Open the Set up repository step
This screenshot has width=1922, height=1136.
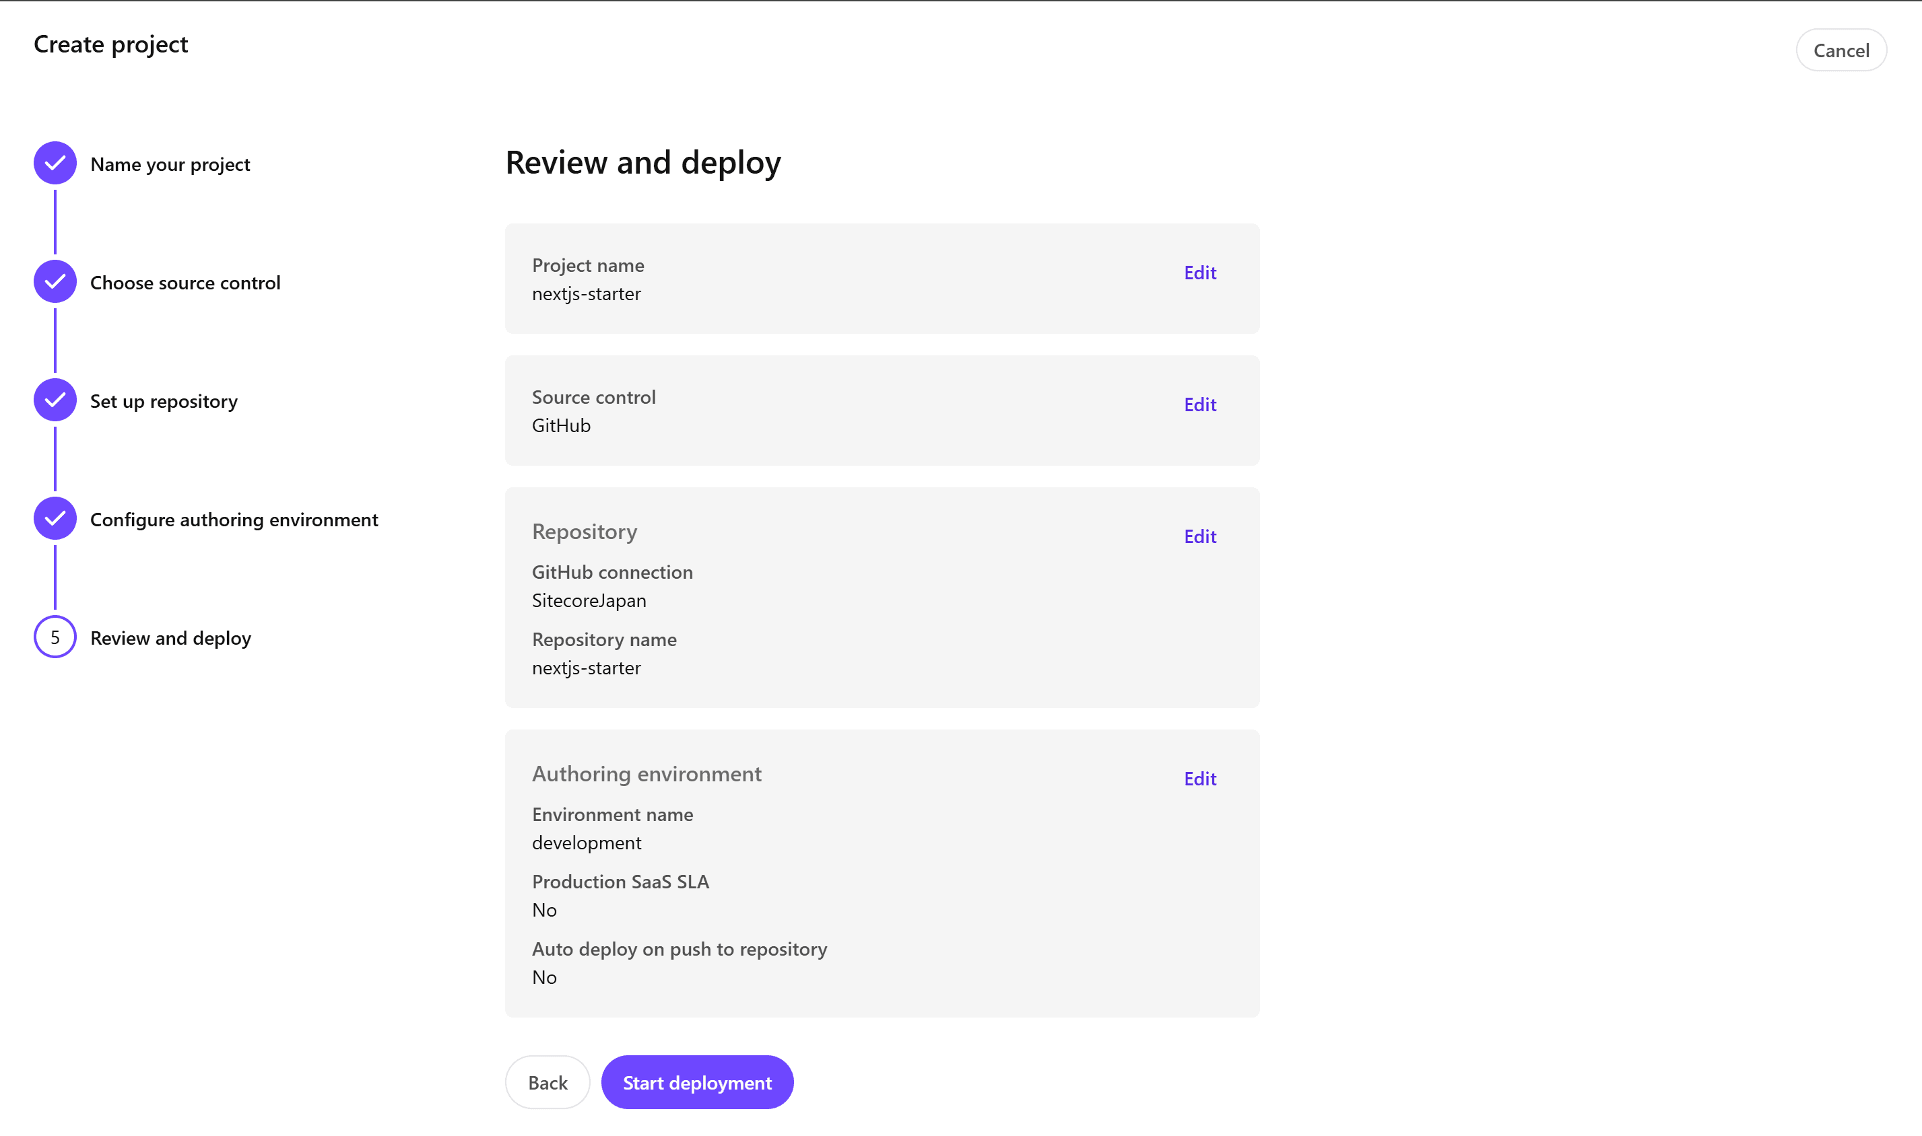tap(164, 402)
